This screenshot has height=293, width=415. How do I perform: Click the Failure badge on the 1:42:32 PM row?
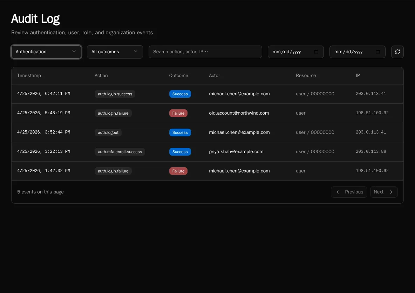(178, 171)
